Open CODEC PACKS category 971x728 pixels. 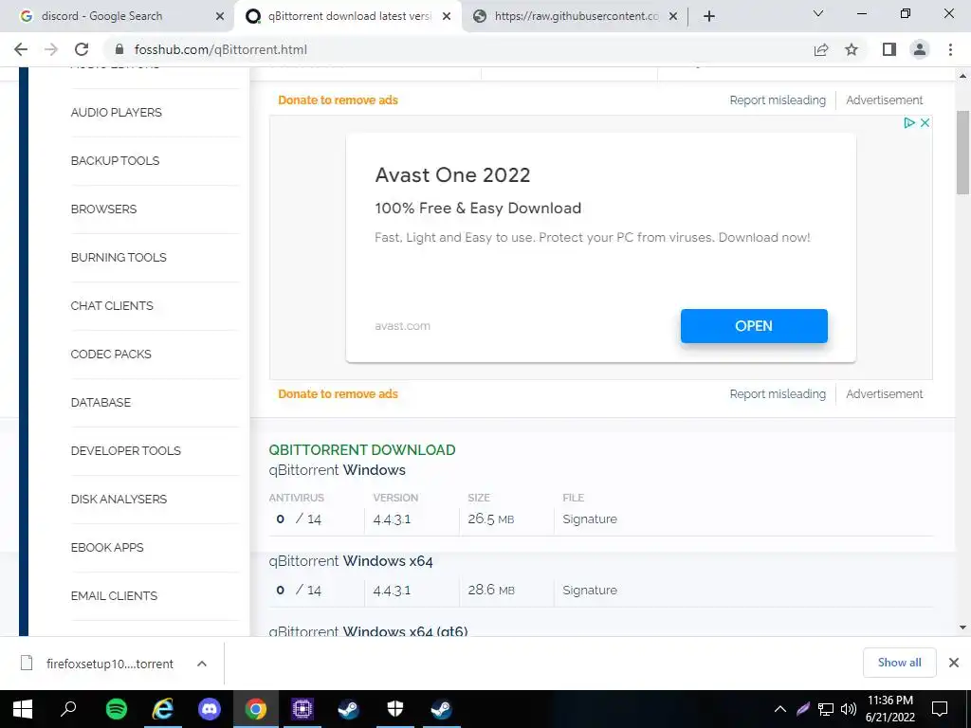tap(111, 355)
